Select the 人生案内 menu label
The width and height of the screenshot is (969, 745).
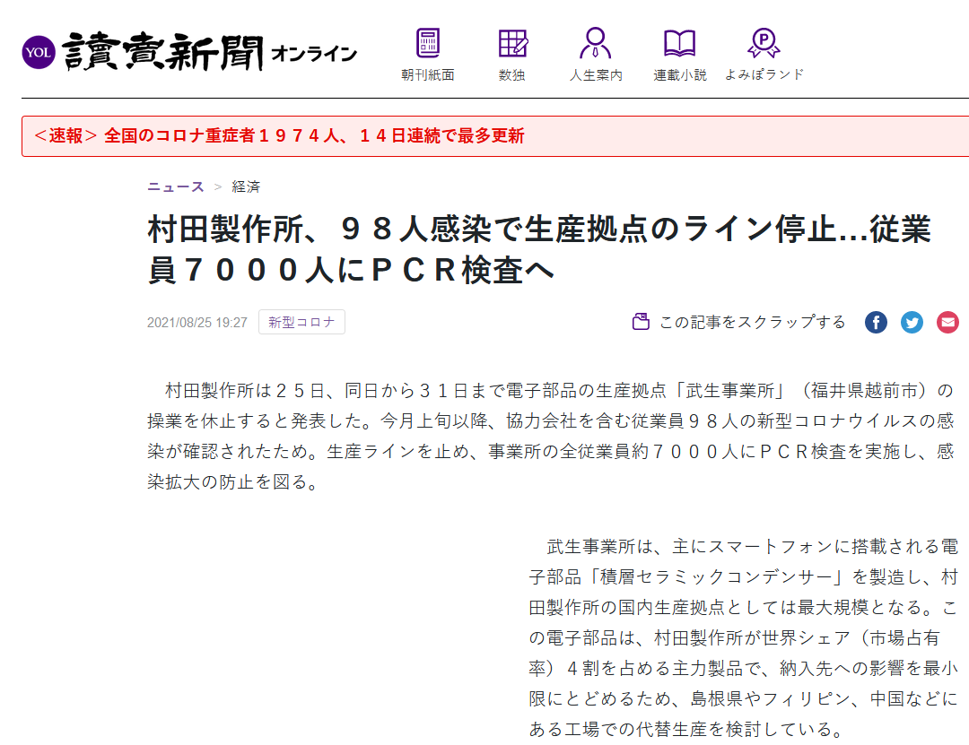tap(596, 74)
